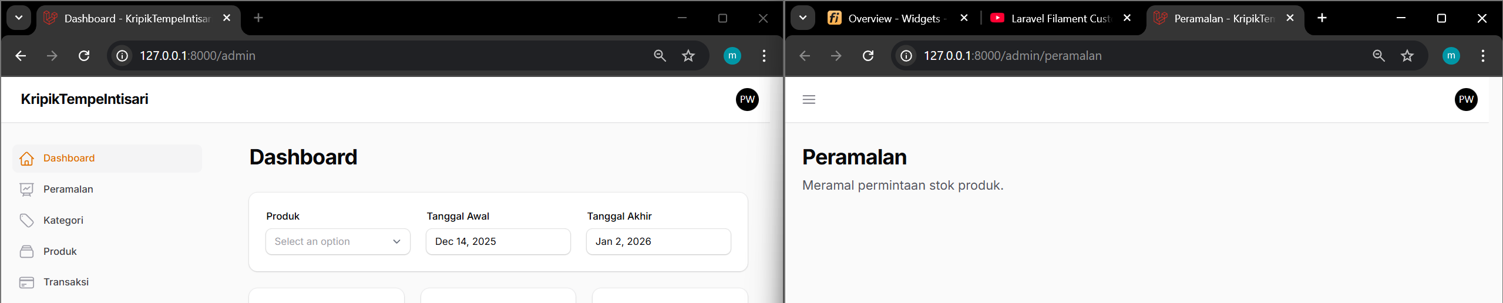Switch to Laravel Filament YouTube tab
This screenshot has width=1503, height=303.
pyautogui.click(x=1055, y=18)
